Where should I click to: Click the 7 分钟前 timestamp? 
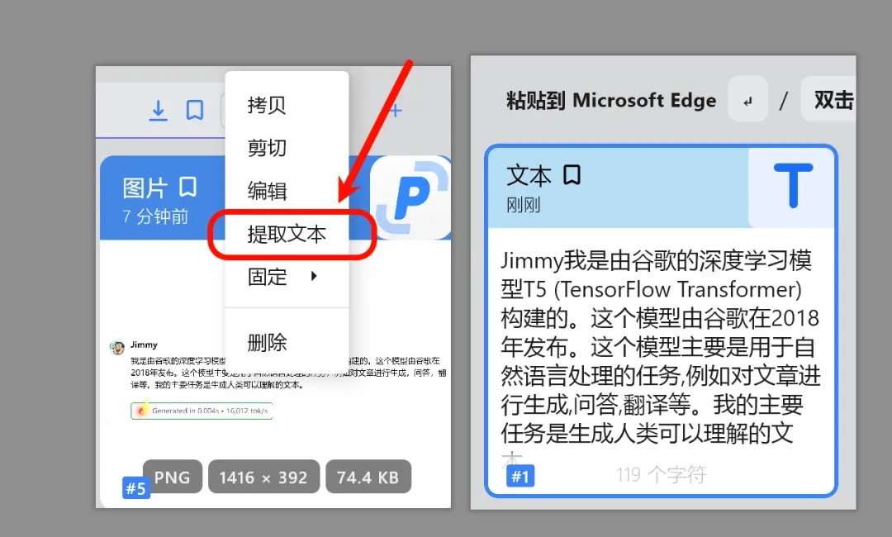[x=154, y=216]
